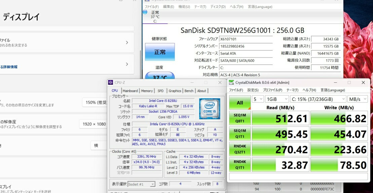Click the green All benchmark button

239,103
